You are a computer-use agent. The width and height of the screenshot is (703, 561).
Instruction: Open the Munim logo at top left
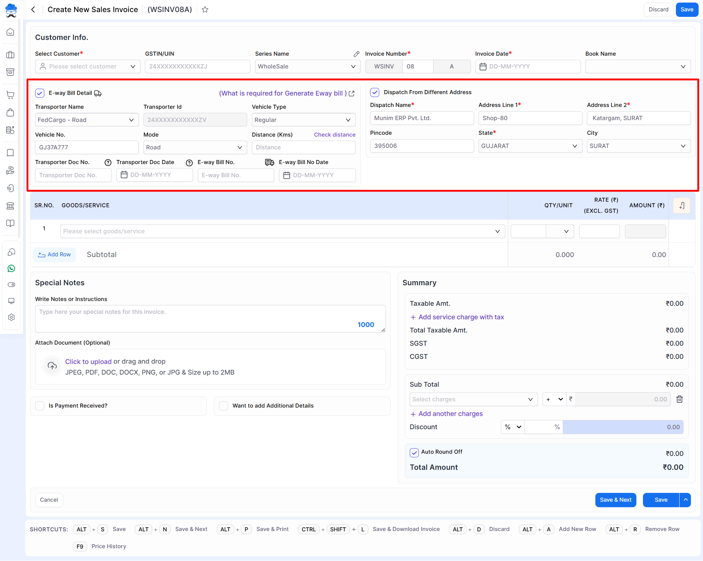click(x=11, y=10)
